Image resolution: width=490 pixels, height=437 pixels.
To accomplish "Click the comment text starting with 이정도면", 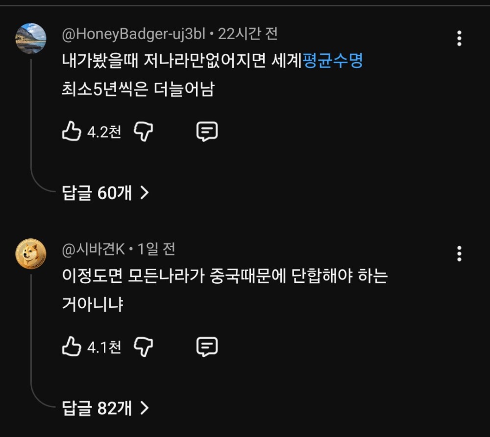I will (225, 277).
